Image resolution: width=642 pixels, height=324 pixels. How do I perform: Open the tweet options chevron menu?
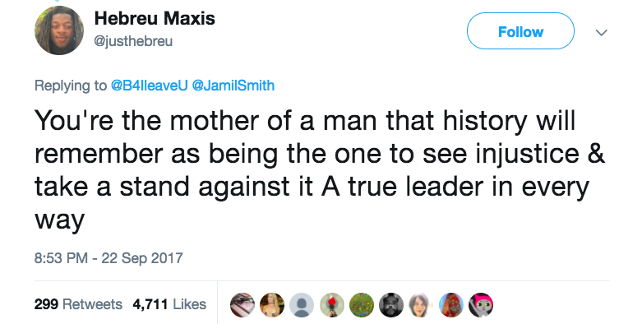point(601,32)
